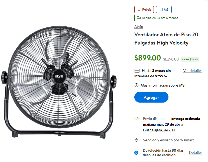This screenshot has width=208, height=162.
Task: Click the MSI credit card badge icon
Action: click(161, 9)
